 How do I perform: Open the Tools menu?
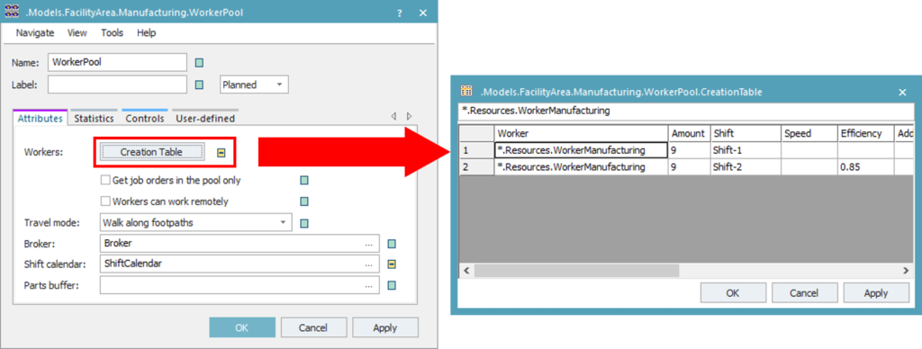[x=112, y=33]
